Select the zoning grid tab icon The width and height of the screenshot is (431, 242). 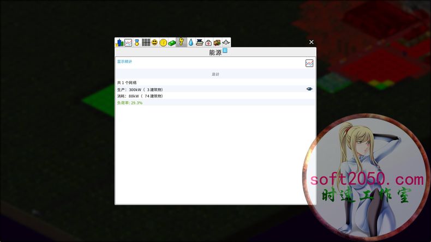[146, 43]
